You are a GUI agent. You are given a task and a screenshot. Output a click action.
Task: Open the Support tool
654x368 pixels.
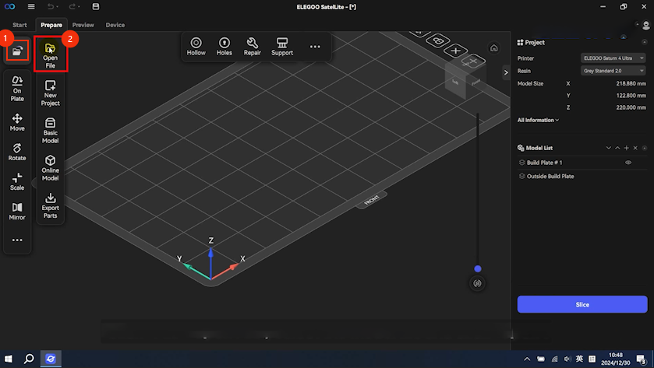click(282, 46)
